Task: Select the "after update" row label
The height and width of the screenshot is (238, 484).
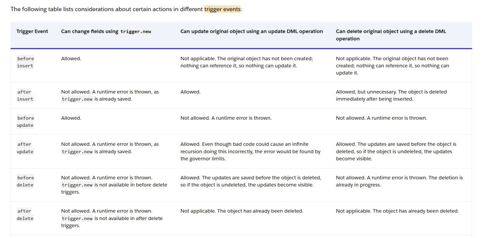Action: coord(26,148)
